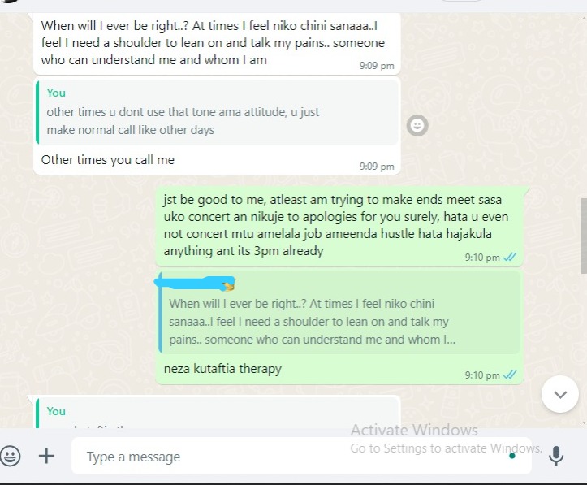Click the redacted sender name in quote

point(195,283)
